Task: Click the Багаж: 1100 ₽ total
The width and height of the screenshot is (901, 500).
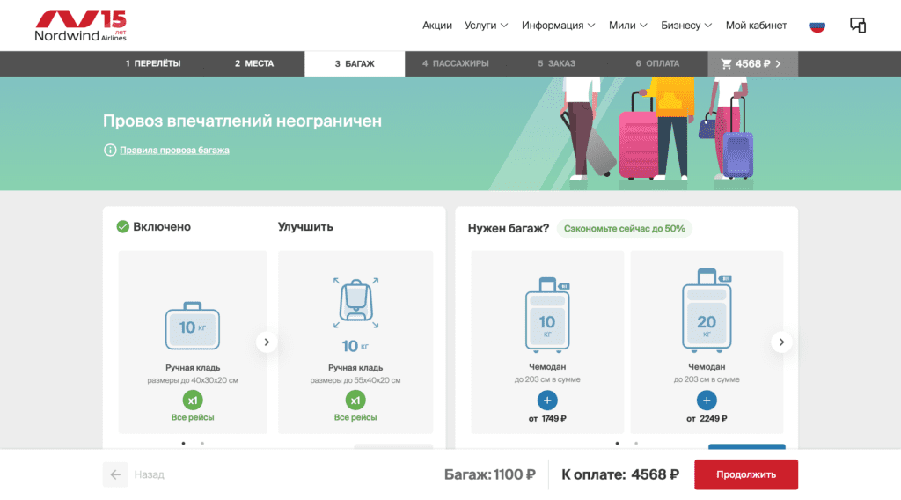Action: (489, 474)
